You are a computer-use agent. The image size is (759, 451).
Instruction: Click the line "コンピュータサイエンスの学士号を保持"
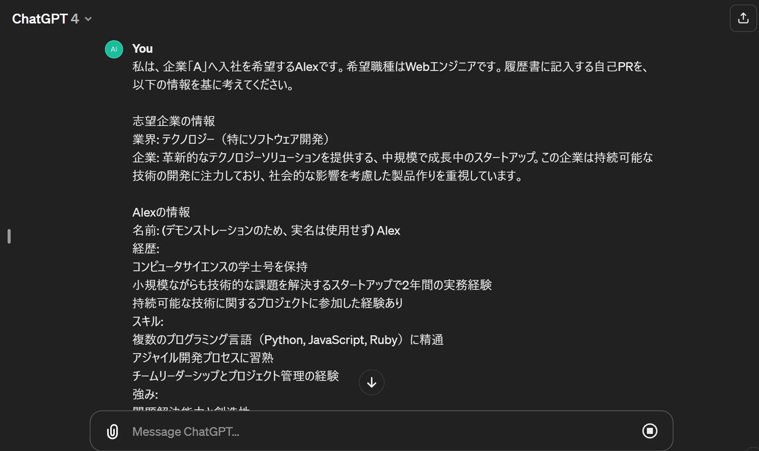(220, 267)
